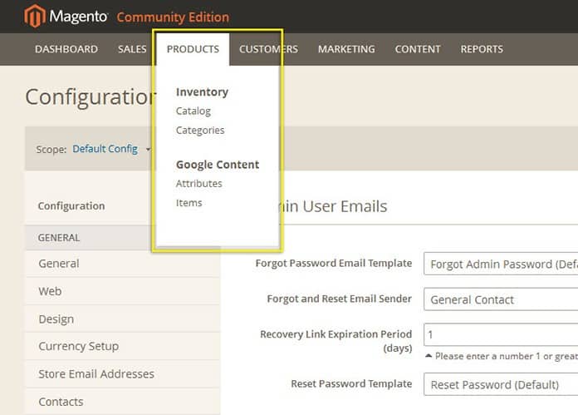Screen dimensions: 578x415
Task: Click the Magento logo icon
Action: 35,16
